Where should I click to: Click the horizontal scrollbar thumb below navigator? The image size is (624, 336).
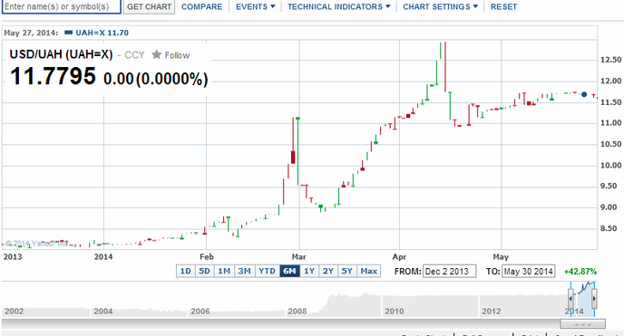pos(582,323)
